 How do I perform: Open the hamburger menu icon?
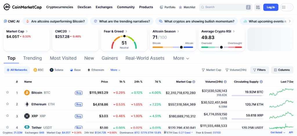click(x=284, y=7)
